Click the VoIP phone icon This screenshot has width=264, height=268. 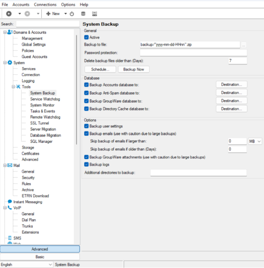click(x=10, y=208)
